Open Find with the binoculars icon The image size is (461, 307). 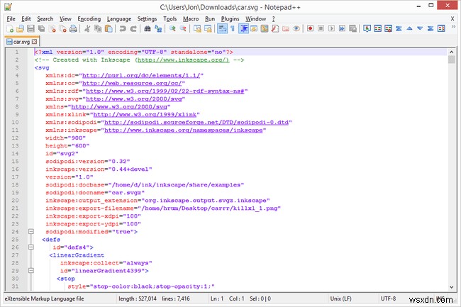click(147, 29)
